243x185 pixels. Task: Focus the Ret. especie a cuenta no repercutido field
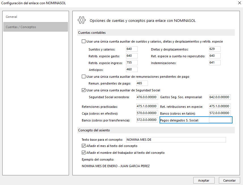[215, 56]
